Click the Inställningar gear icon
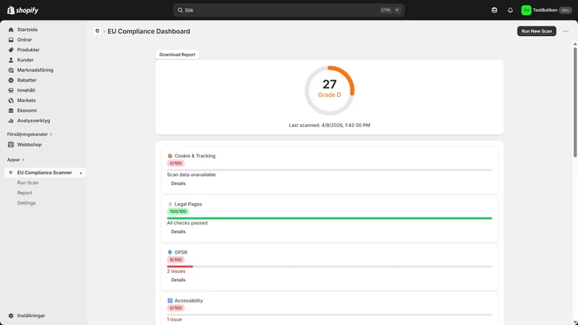Image resolution: width=578 pixels, height=325 pixels. 11,316
